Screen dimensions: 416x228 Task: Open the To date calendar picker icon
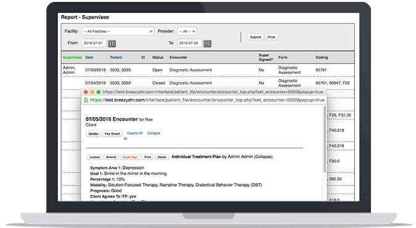click(207, 44)
